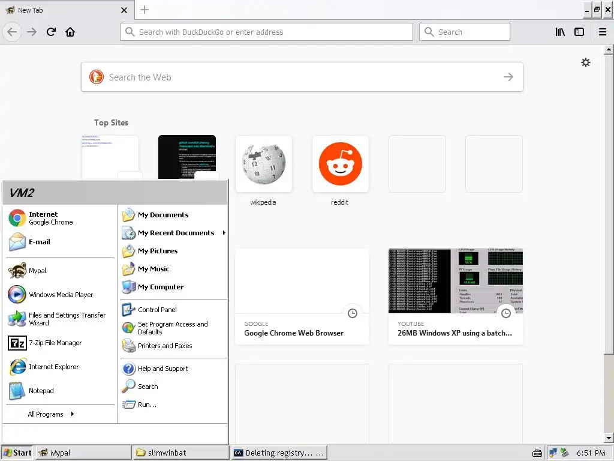Viewport: 614px width, 461px height.
Task: Open My Computer
Action: pos(174,287)
